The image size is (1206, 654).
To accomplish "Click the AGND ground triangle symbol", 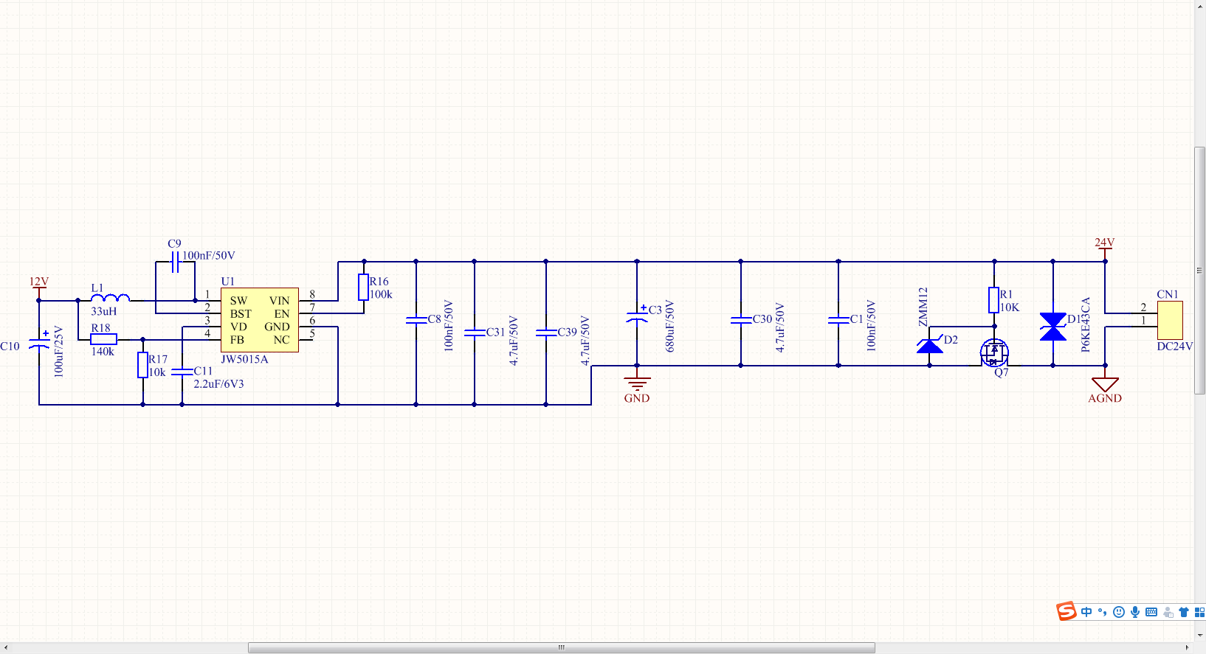I will pos(1105,385).
